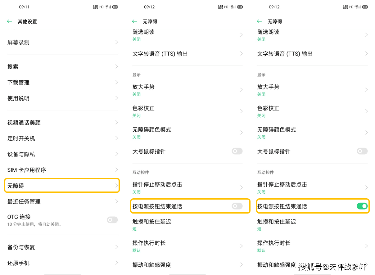Tap the back arrow beside 其他设置 title

tap(9, 21)
